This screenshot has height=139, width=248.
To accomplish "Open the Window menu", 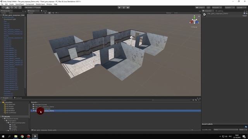I will pos(49,4).
